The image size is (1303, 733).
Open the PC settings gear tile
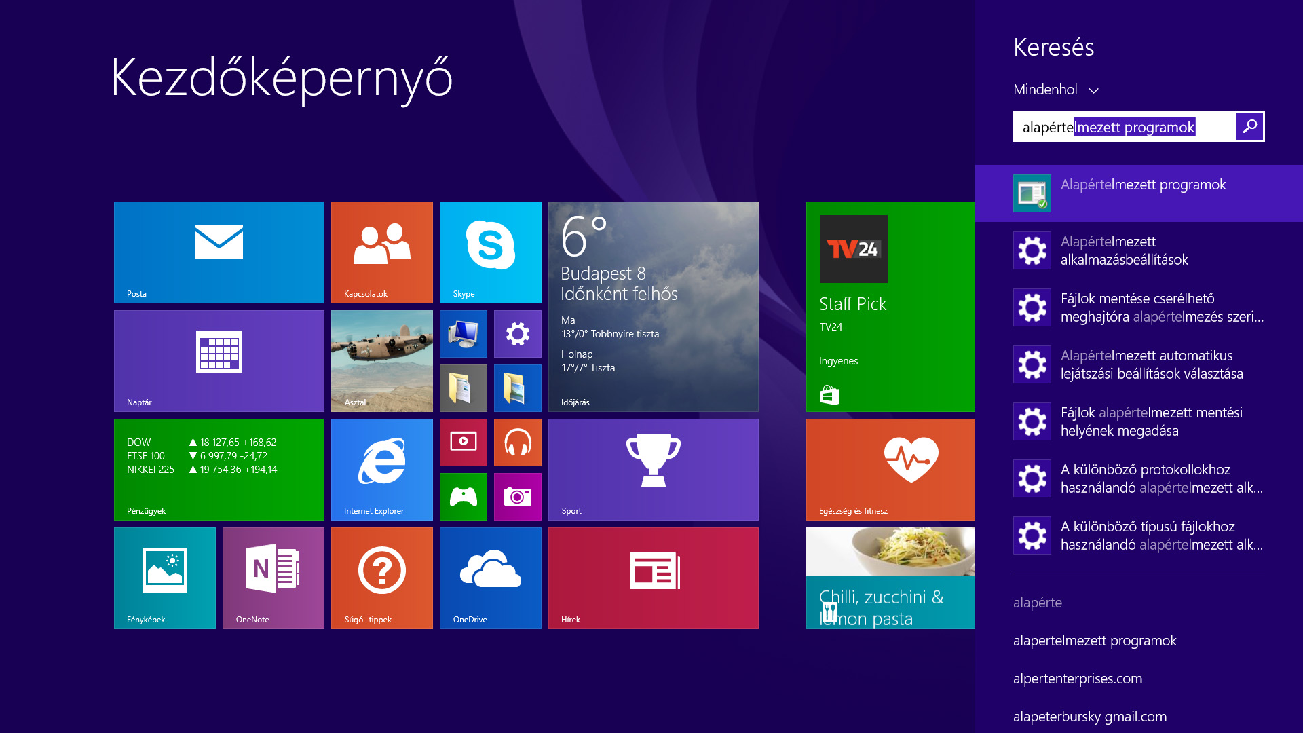coord(517,334)
